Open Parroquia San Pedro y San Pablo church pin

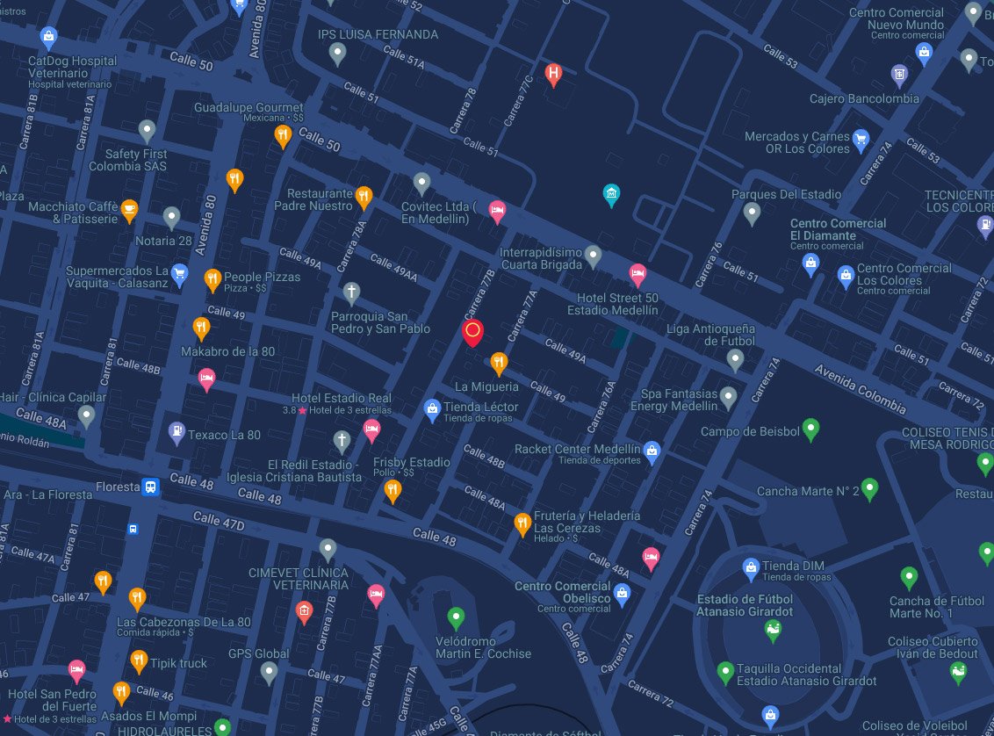click(x=351, y=292)
